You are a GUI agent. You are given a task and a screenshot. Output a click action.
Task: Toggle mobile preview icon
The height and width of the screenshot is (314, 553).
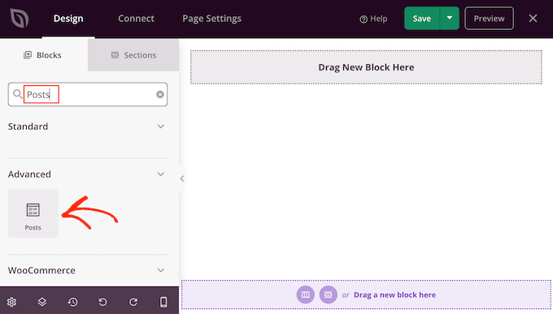pos(163,302)
